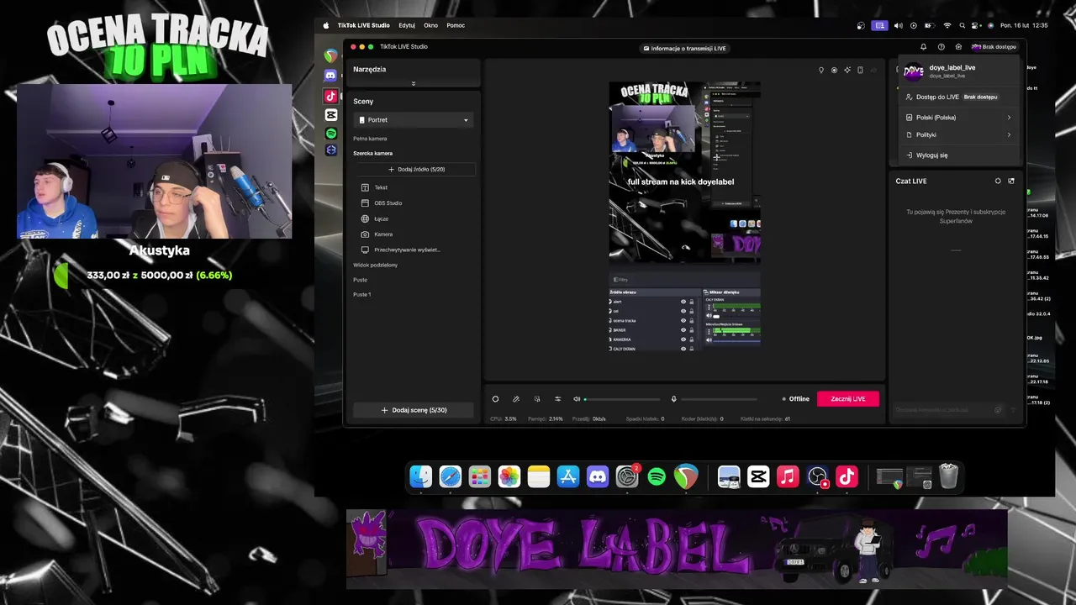Select Wyloguj się in account menu
Screen dimensions: 1076x605
click(931, 155)
